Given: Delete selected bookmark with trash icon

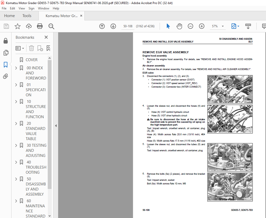Looking at the screenshot, I should [x=31, y=48].
